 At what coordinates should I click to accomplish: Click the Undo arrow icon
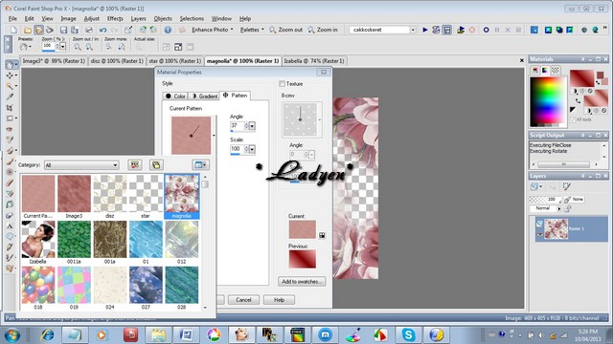(102, 30)
